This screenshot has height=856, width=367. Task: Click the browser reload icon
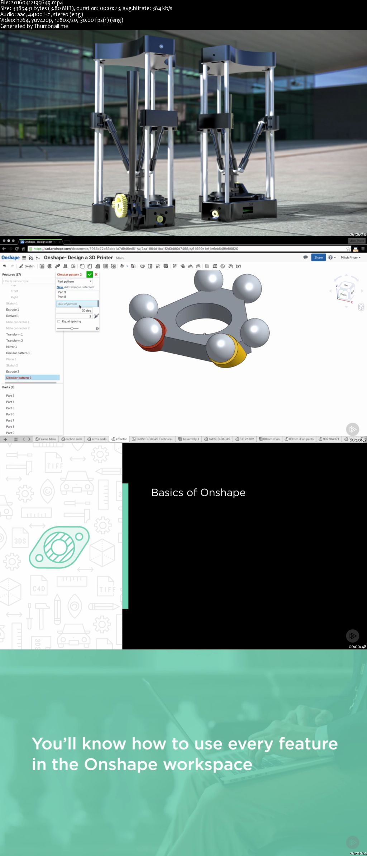point(16,249)
